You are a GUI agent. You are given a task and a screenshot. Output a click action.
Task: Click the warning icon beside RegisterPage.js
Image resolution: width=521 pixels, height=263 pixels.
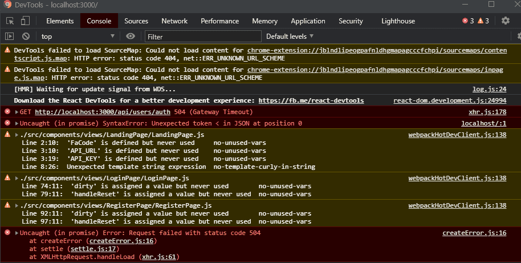click(x=7, y=205)
